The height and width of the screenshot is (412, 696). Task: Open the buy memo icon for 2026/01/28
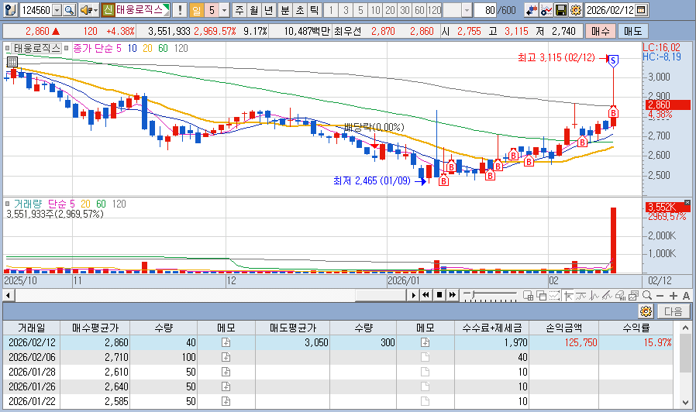point(226,372)
